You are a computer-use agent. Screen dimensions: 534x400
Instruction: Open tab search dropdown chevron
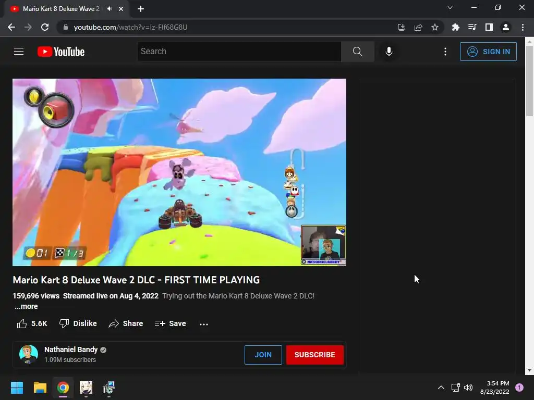[x=450, y=7]
